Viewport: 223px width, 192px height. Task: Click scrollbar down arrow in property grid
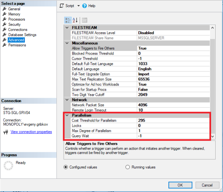(212, 136)
